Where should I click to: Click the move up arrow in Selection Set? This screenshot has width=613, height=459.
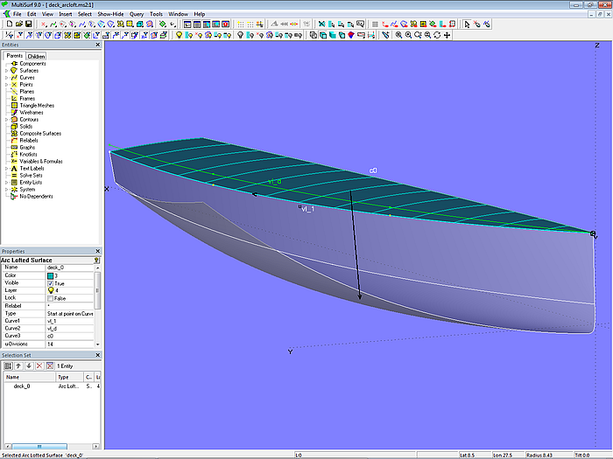tap(18, 365)
